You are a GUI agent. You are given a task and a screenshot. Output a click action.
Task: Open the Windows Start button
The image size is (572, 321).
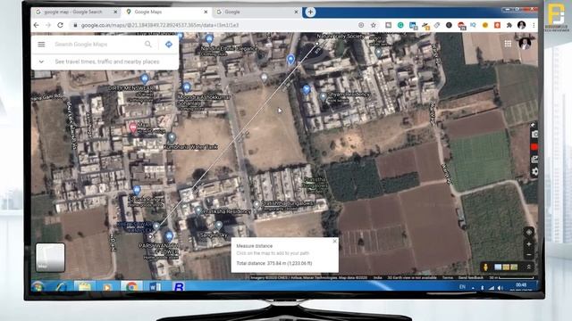38,287
